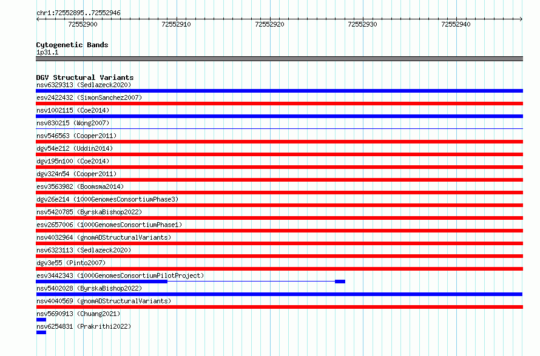Click dgv26e214 (1000GenomesConsortiumPhase3) label
The height and width of the screenshot is (356, 540).
[107, 199]
